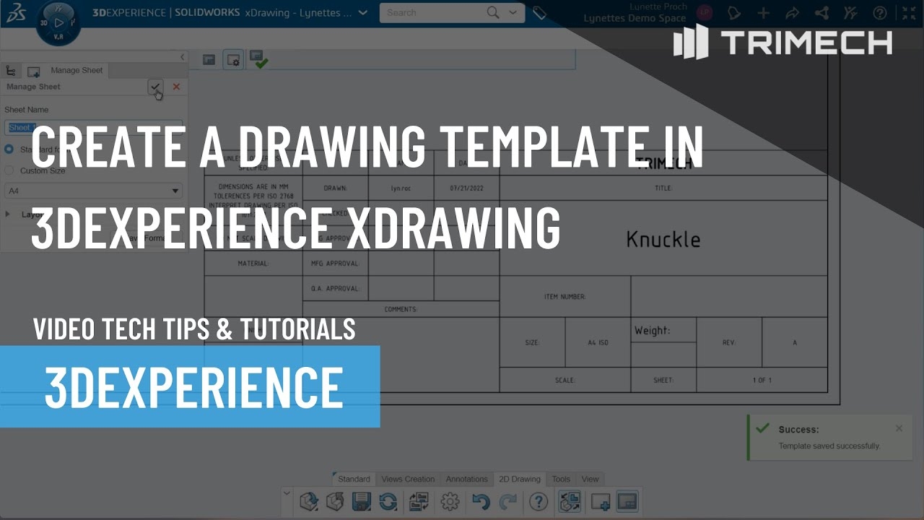Select the Standard format radio button
Viewport: 924px width, 520px height.
[9, 149]
